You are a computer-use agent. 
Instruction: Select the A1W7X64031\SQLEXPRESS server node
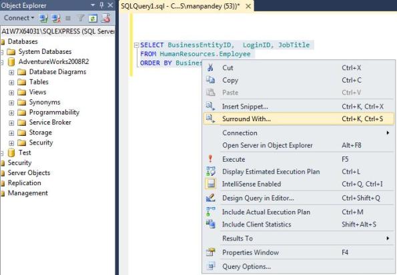point(58,31)
